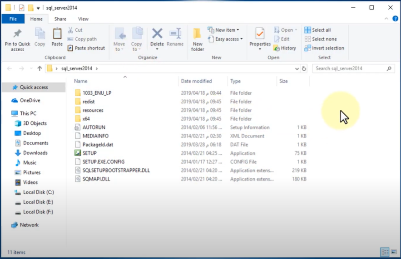Image resolution: width=401 pixels, height=259 pixels.
Task: Click the Copy ribbon icon
Action: click(40, 34)
